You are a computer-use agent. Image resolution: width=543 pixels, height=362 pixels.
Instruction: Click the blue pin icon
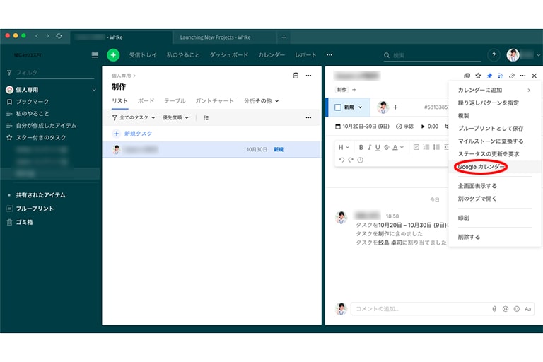(489, 76)
